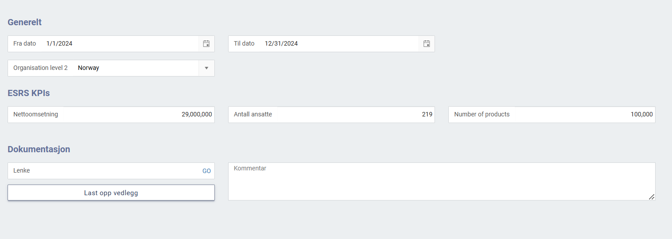
Task: Open the Fra dato calendar picker icon
Action: [206, 44]
